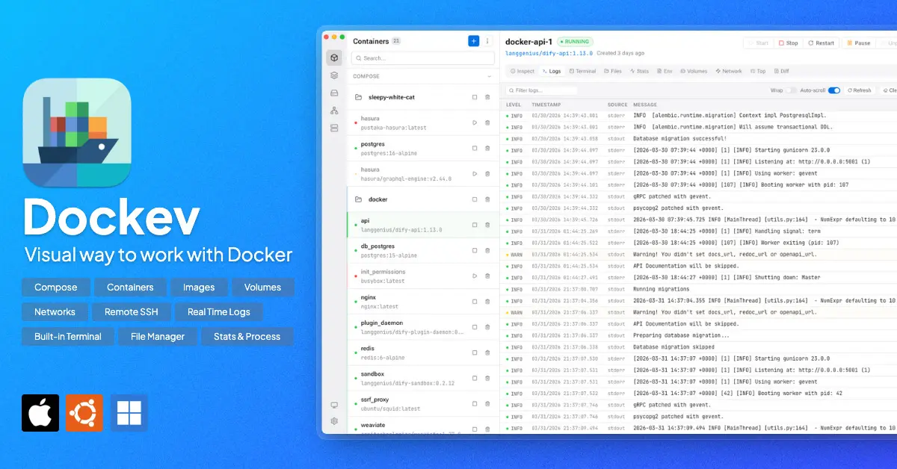Select the weaviate container row
This screenshot has height=469, width=897.
[x=423, y=426]
